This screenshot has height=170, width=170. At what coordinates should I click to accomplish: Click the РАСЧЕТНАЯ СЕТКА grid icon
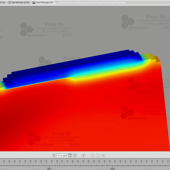(10, 2)
